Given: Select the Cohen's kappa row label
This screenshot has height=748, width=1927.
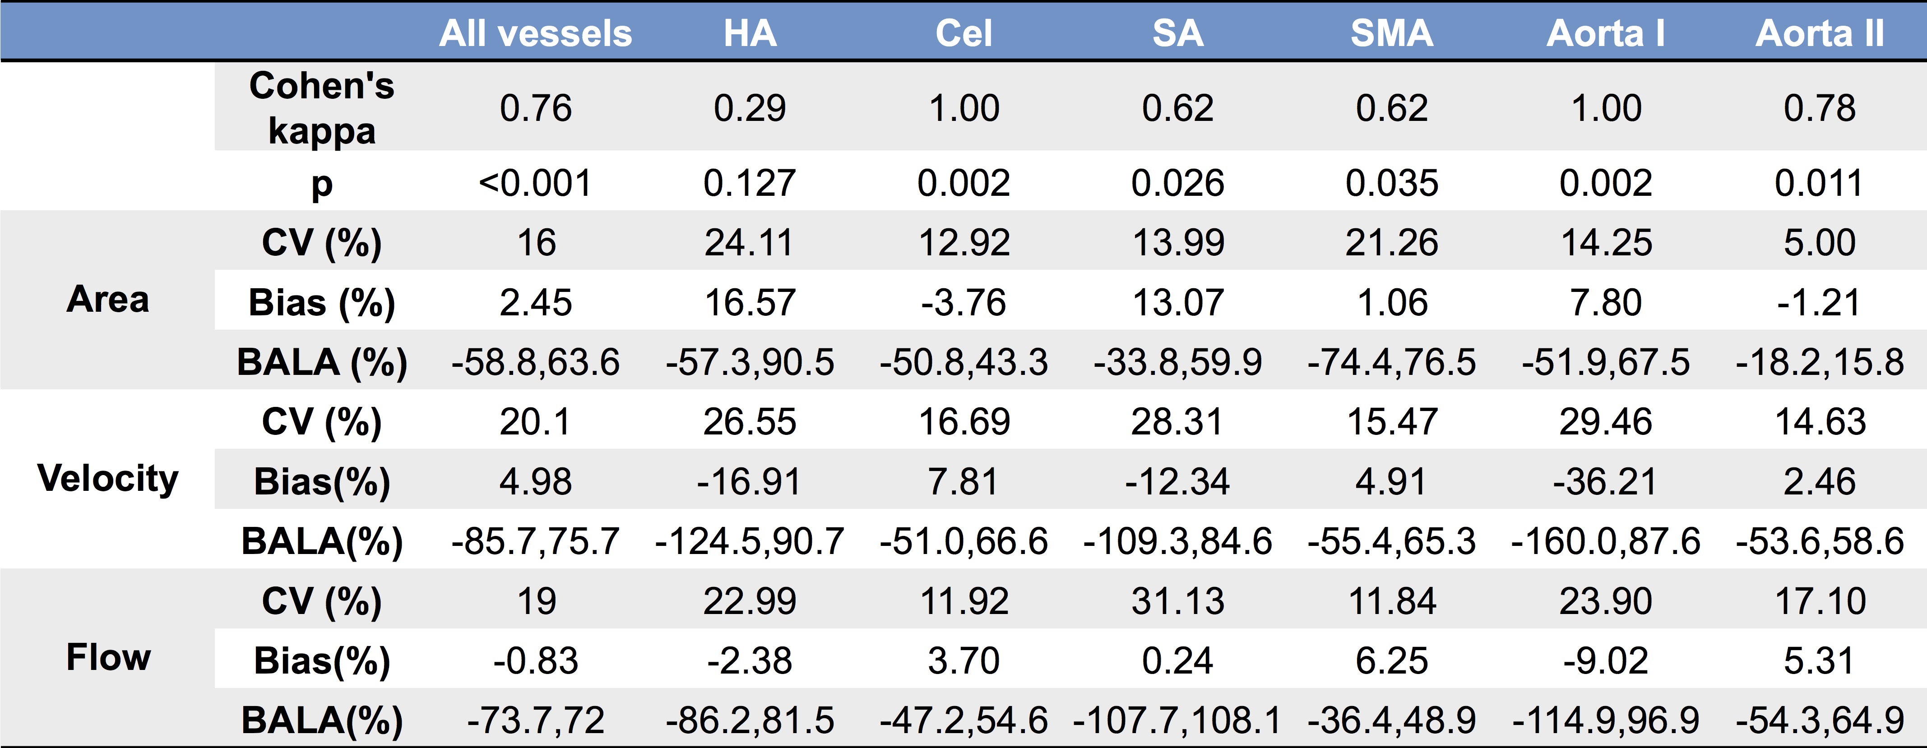Looking at the screenshot, I should [322, 108].
